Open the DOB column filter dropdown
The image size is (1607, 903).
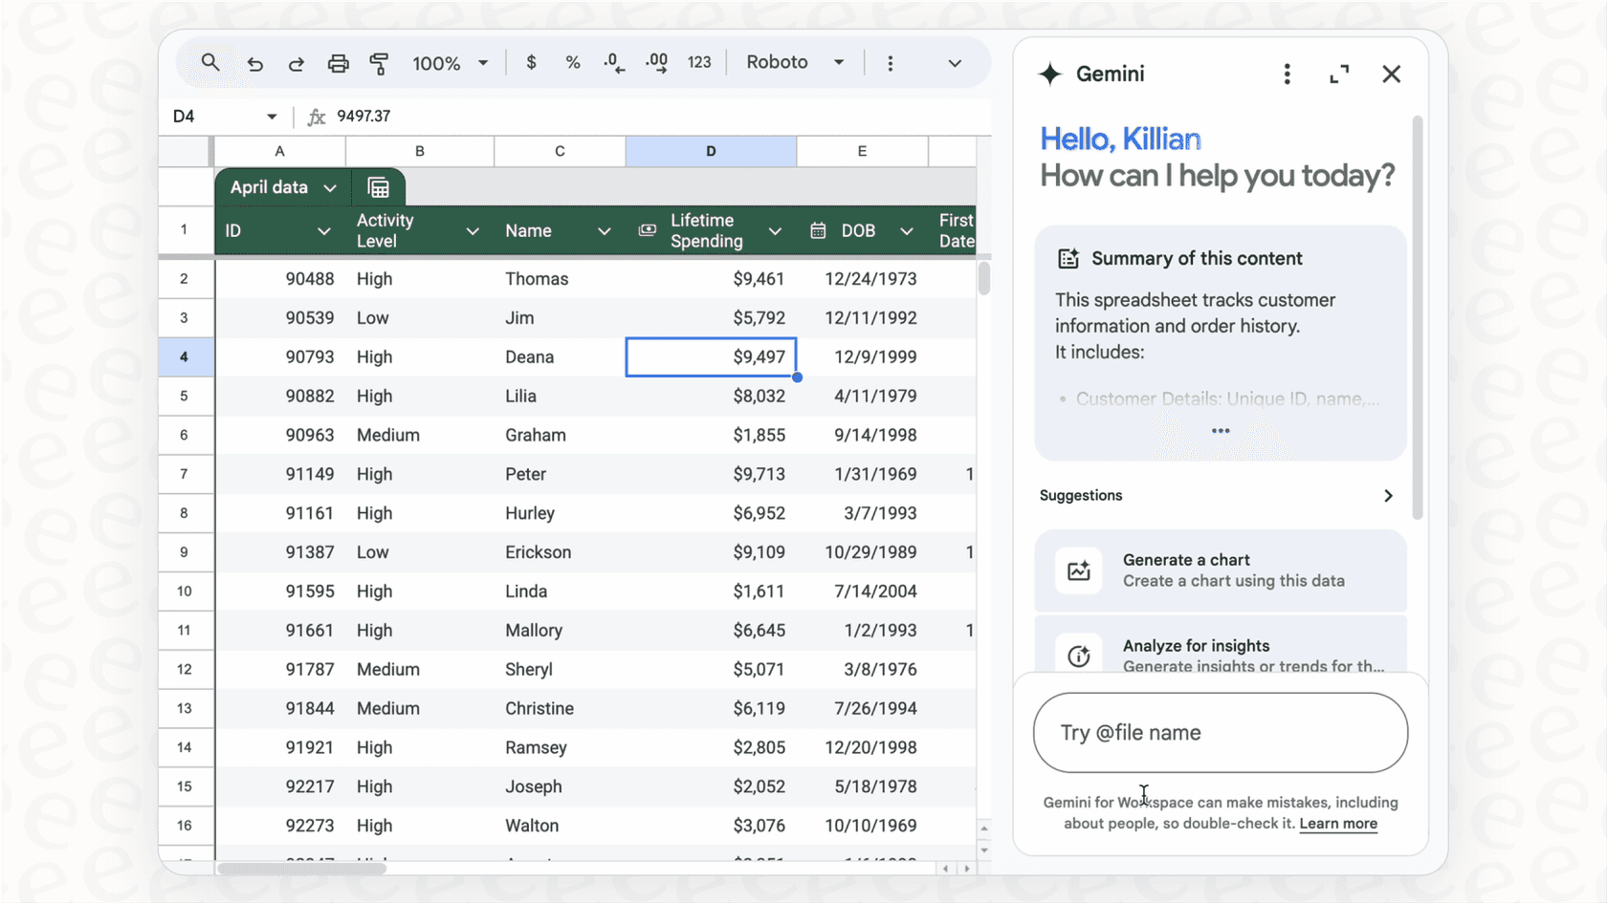(x=906, y=230)
